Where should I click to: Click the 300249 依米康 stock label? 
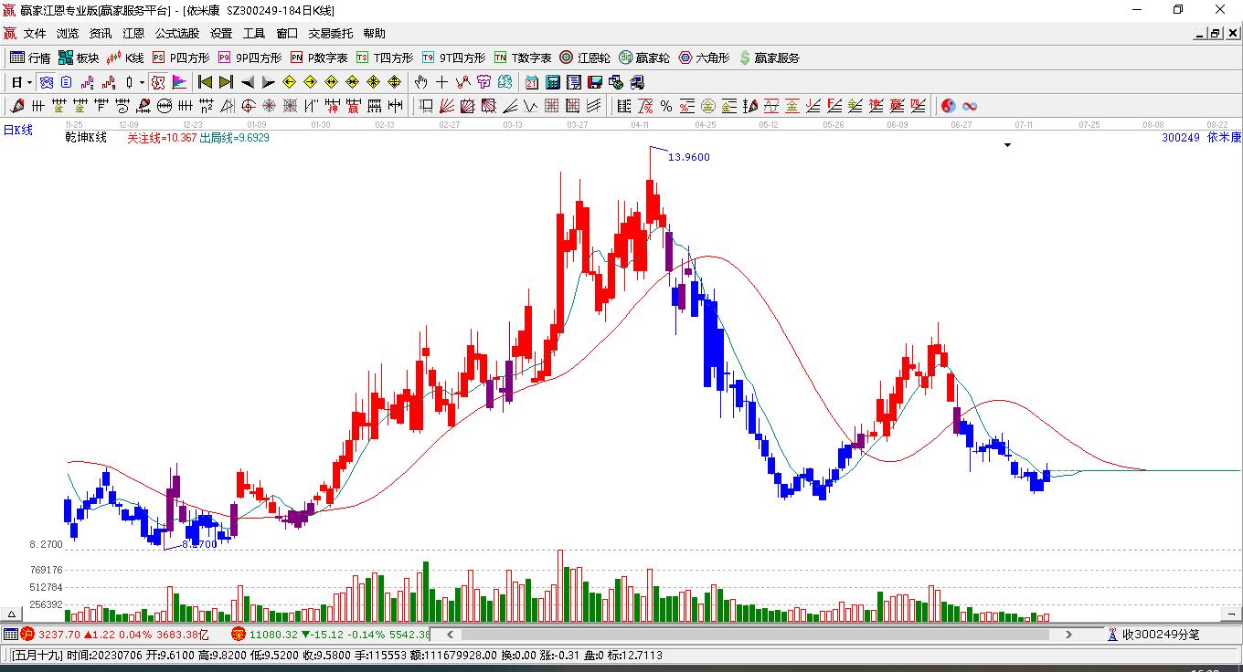coord(1201,138)
